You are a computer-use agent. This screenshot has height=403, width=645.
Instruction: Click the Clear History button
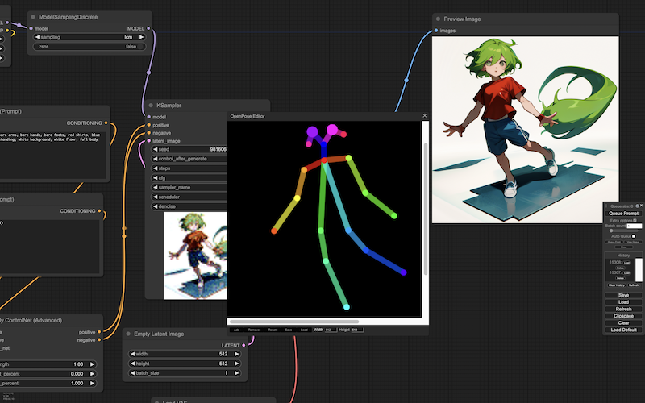point(616,285)
